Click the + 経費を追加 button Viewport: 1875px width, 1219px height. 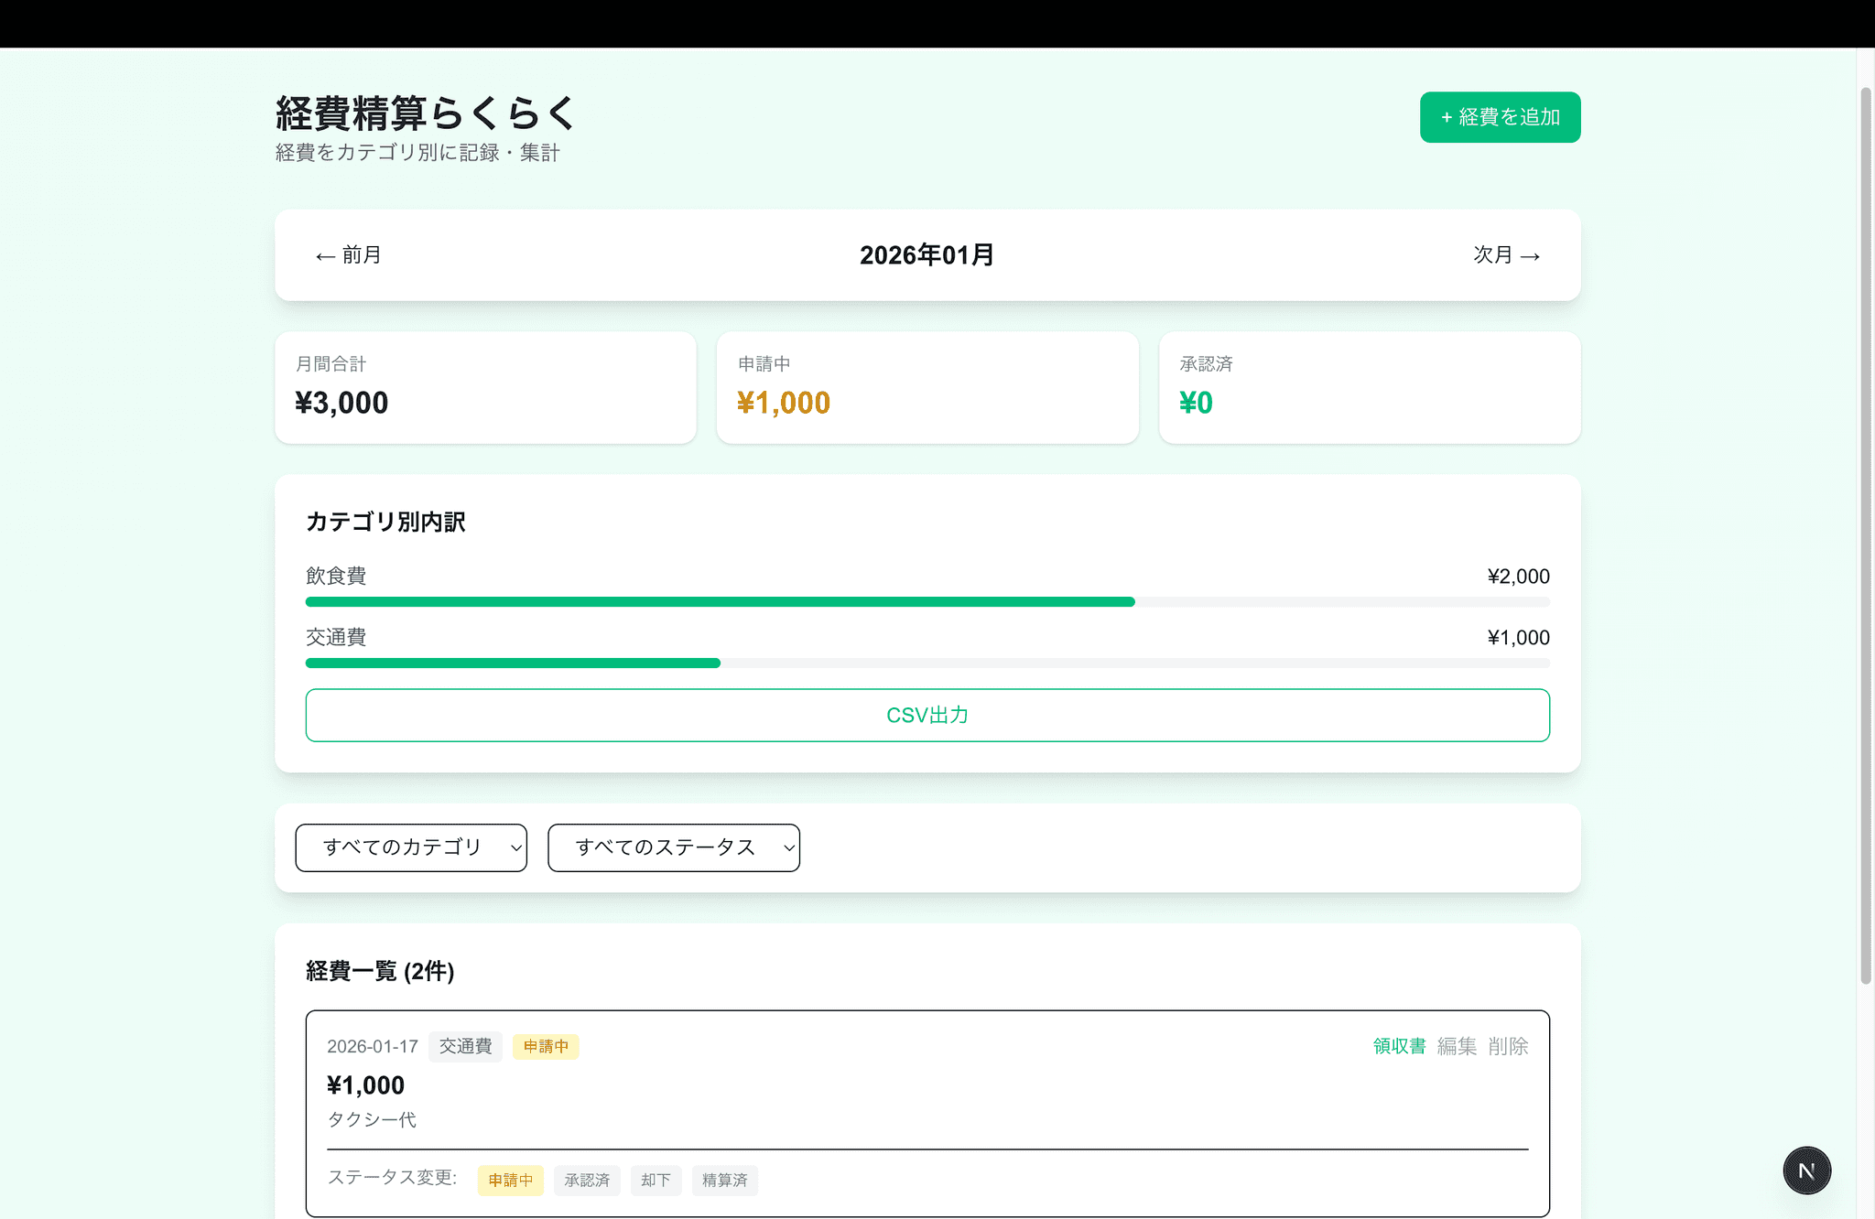click(1499, 117)
